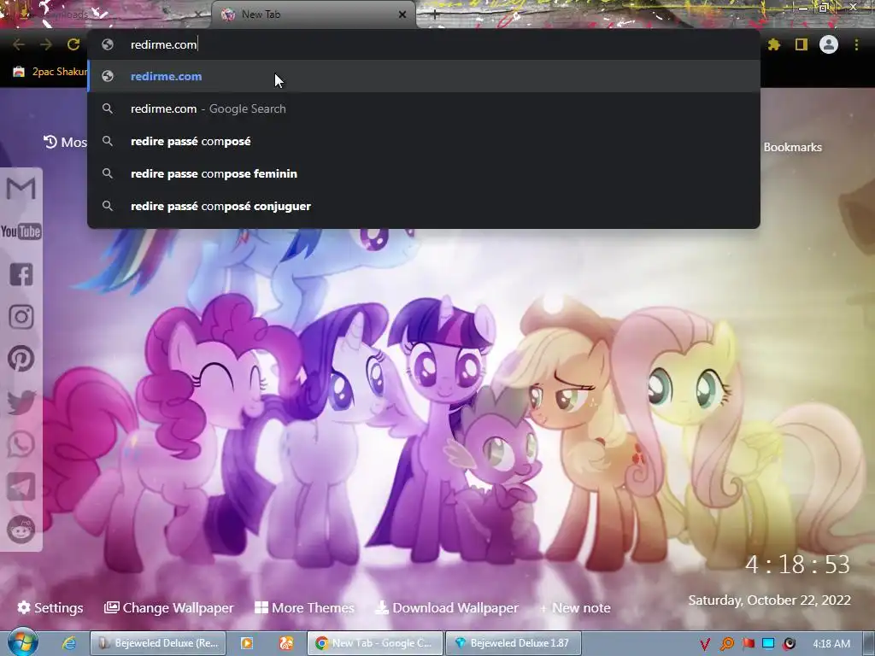Go back with the browser back arrow

[x=19, y=44]
